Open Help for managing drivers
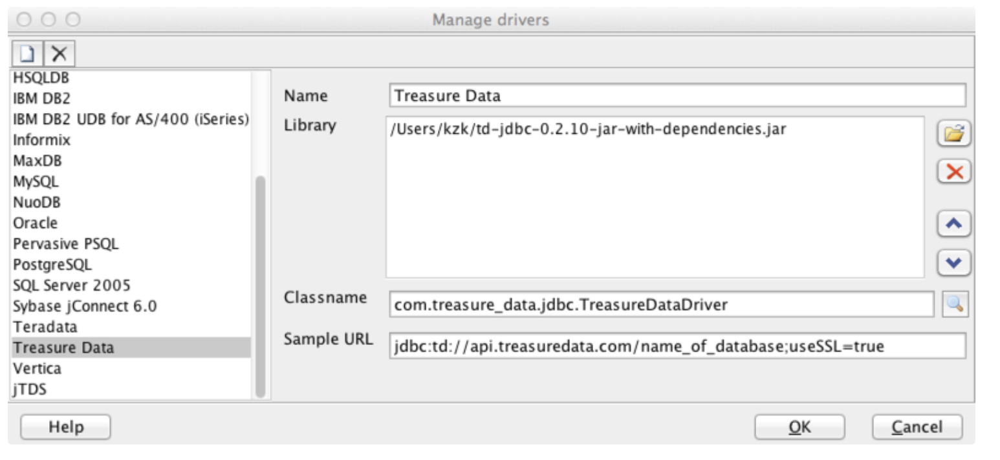This screenshot has height=460, width=1000. coord(65,426)
